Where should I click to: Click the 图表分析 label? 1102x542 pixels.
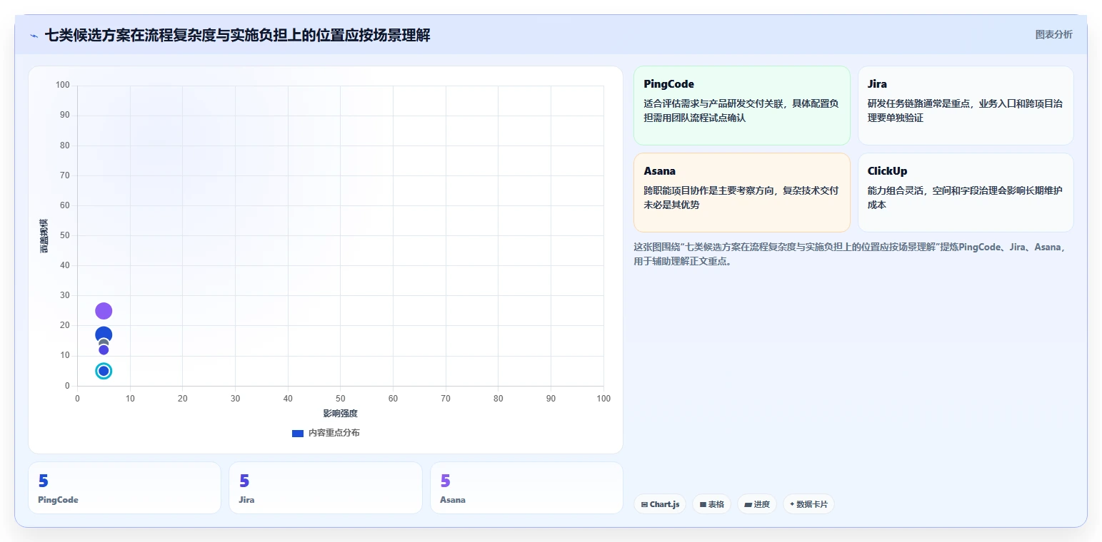tap(1053, 34)
